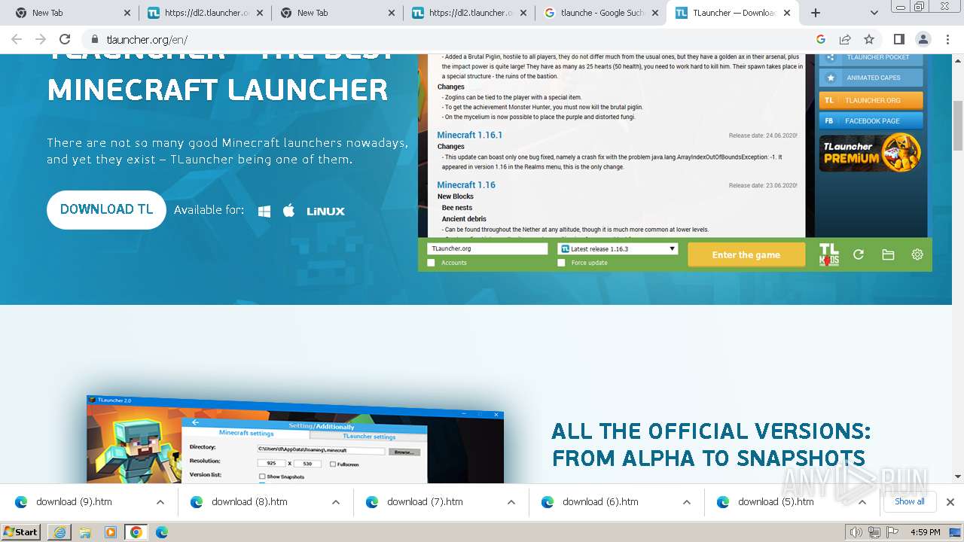The image size is (964, 542).
Task: Click the TLauncher settings window thumbnail
Action: pos(294,440)
